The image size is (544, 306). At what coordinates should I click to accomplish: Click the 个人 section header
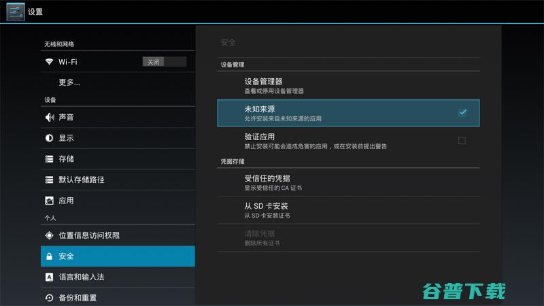point(50,218)
